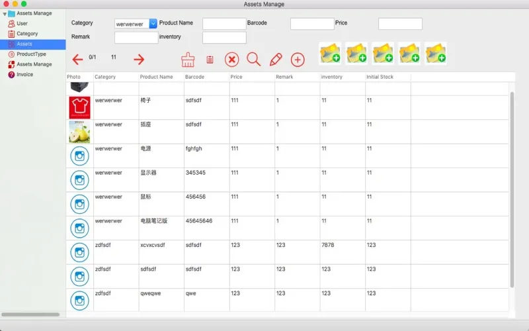
Task: Click the broom clear icon
Action: click(x=188, y=60)
